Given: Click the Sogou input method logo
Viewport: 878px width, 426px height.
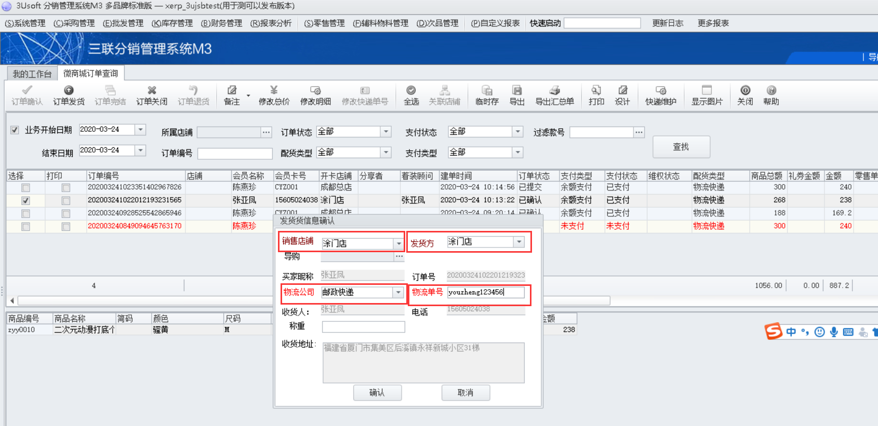Looking at the screenshot, I should click(x=773, y=331).
